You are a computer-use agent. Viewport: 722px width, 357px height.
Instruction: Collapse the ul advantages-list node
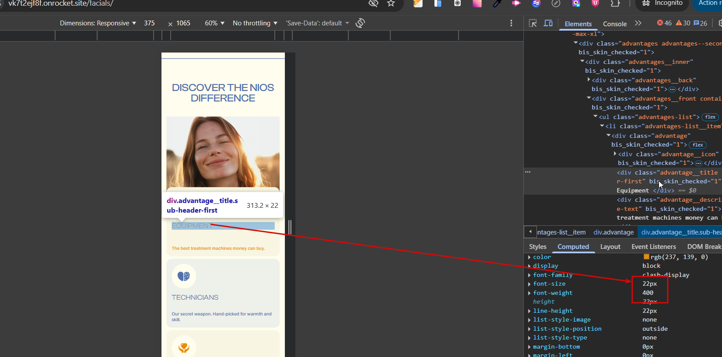596,116
